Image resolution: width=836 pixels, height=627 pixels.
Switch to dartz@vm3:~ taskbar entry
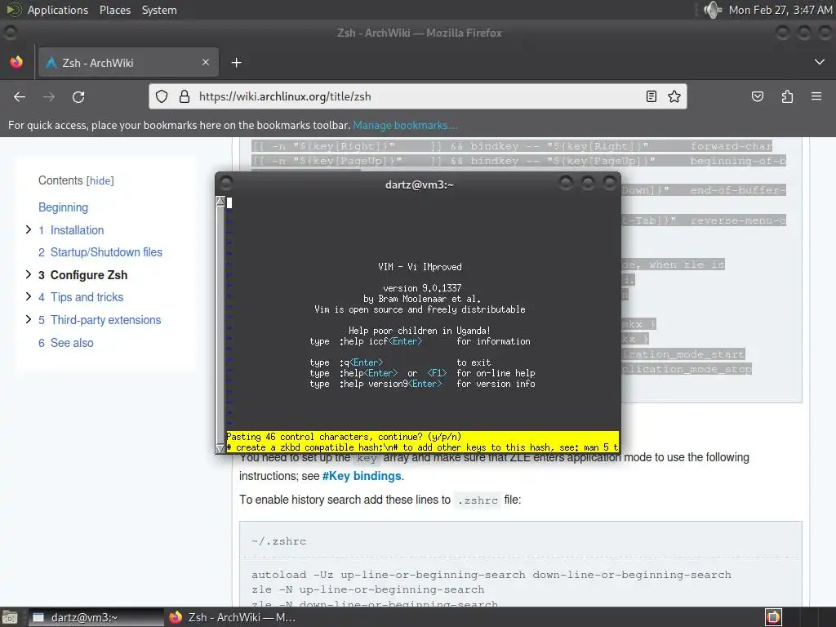click(x=96, y=617)
